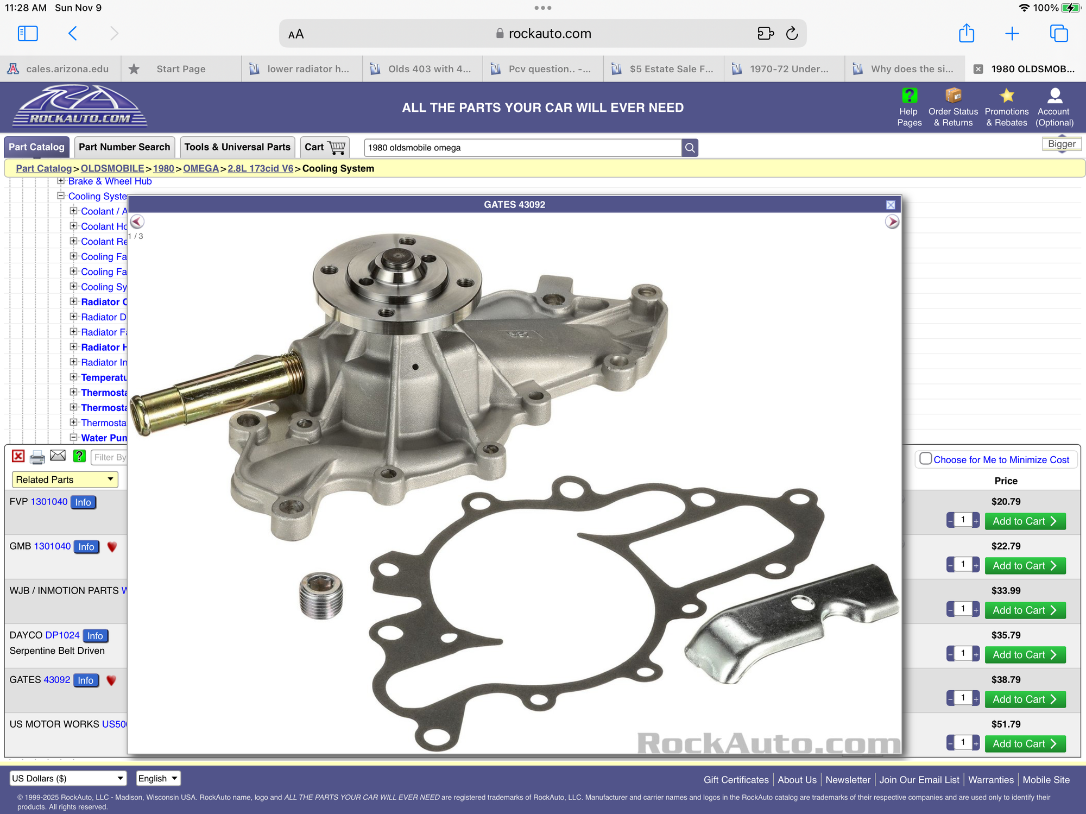Switch to Part Number Search tab

coord(124,147)
